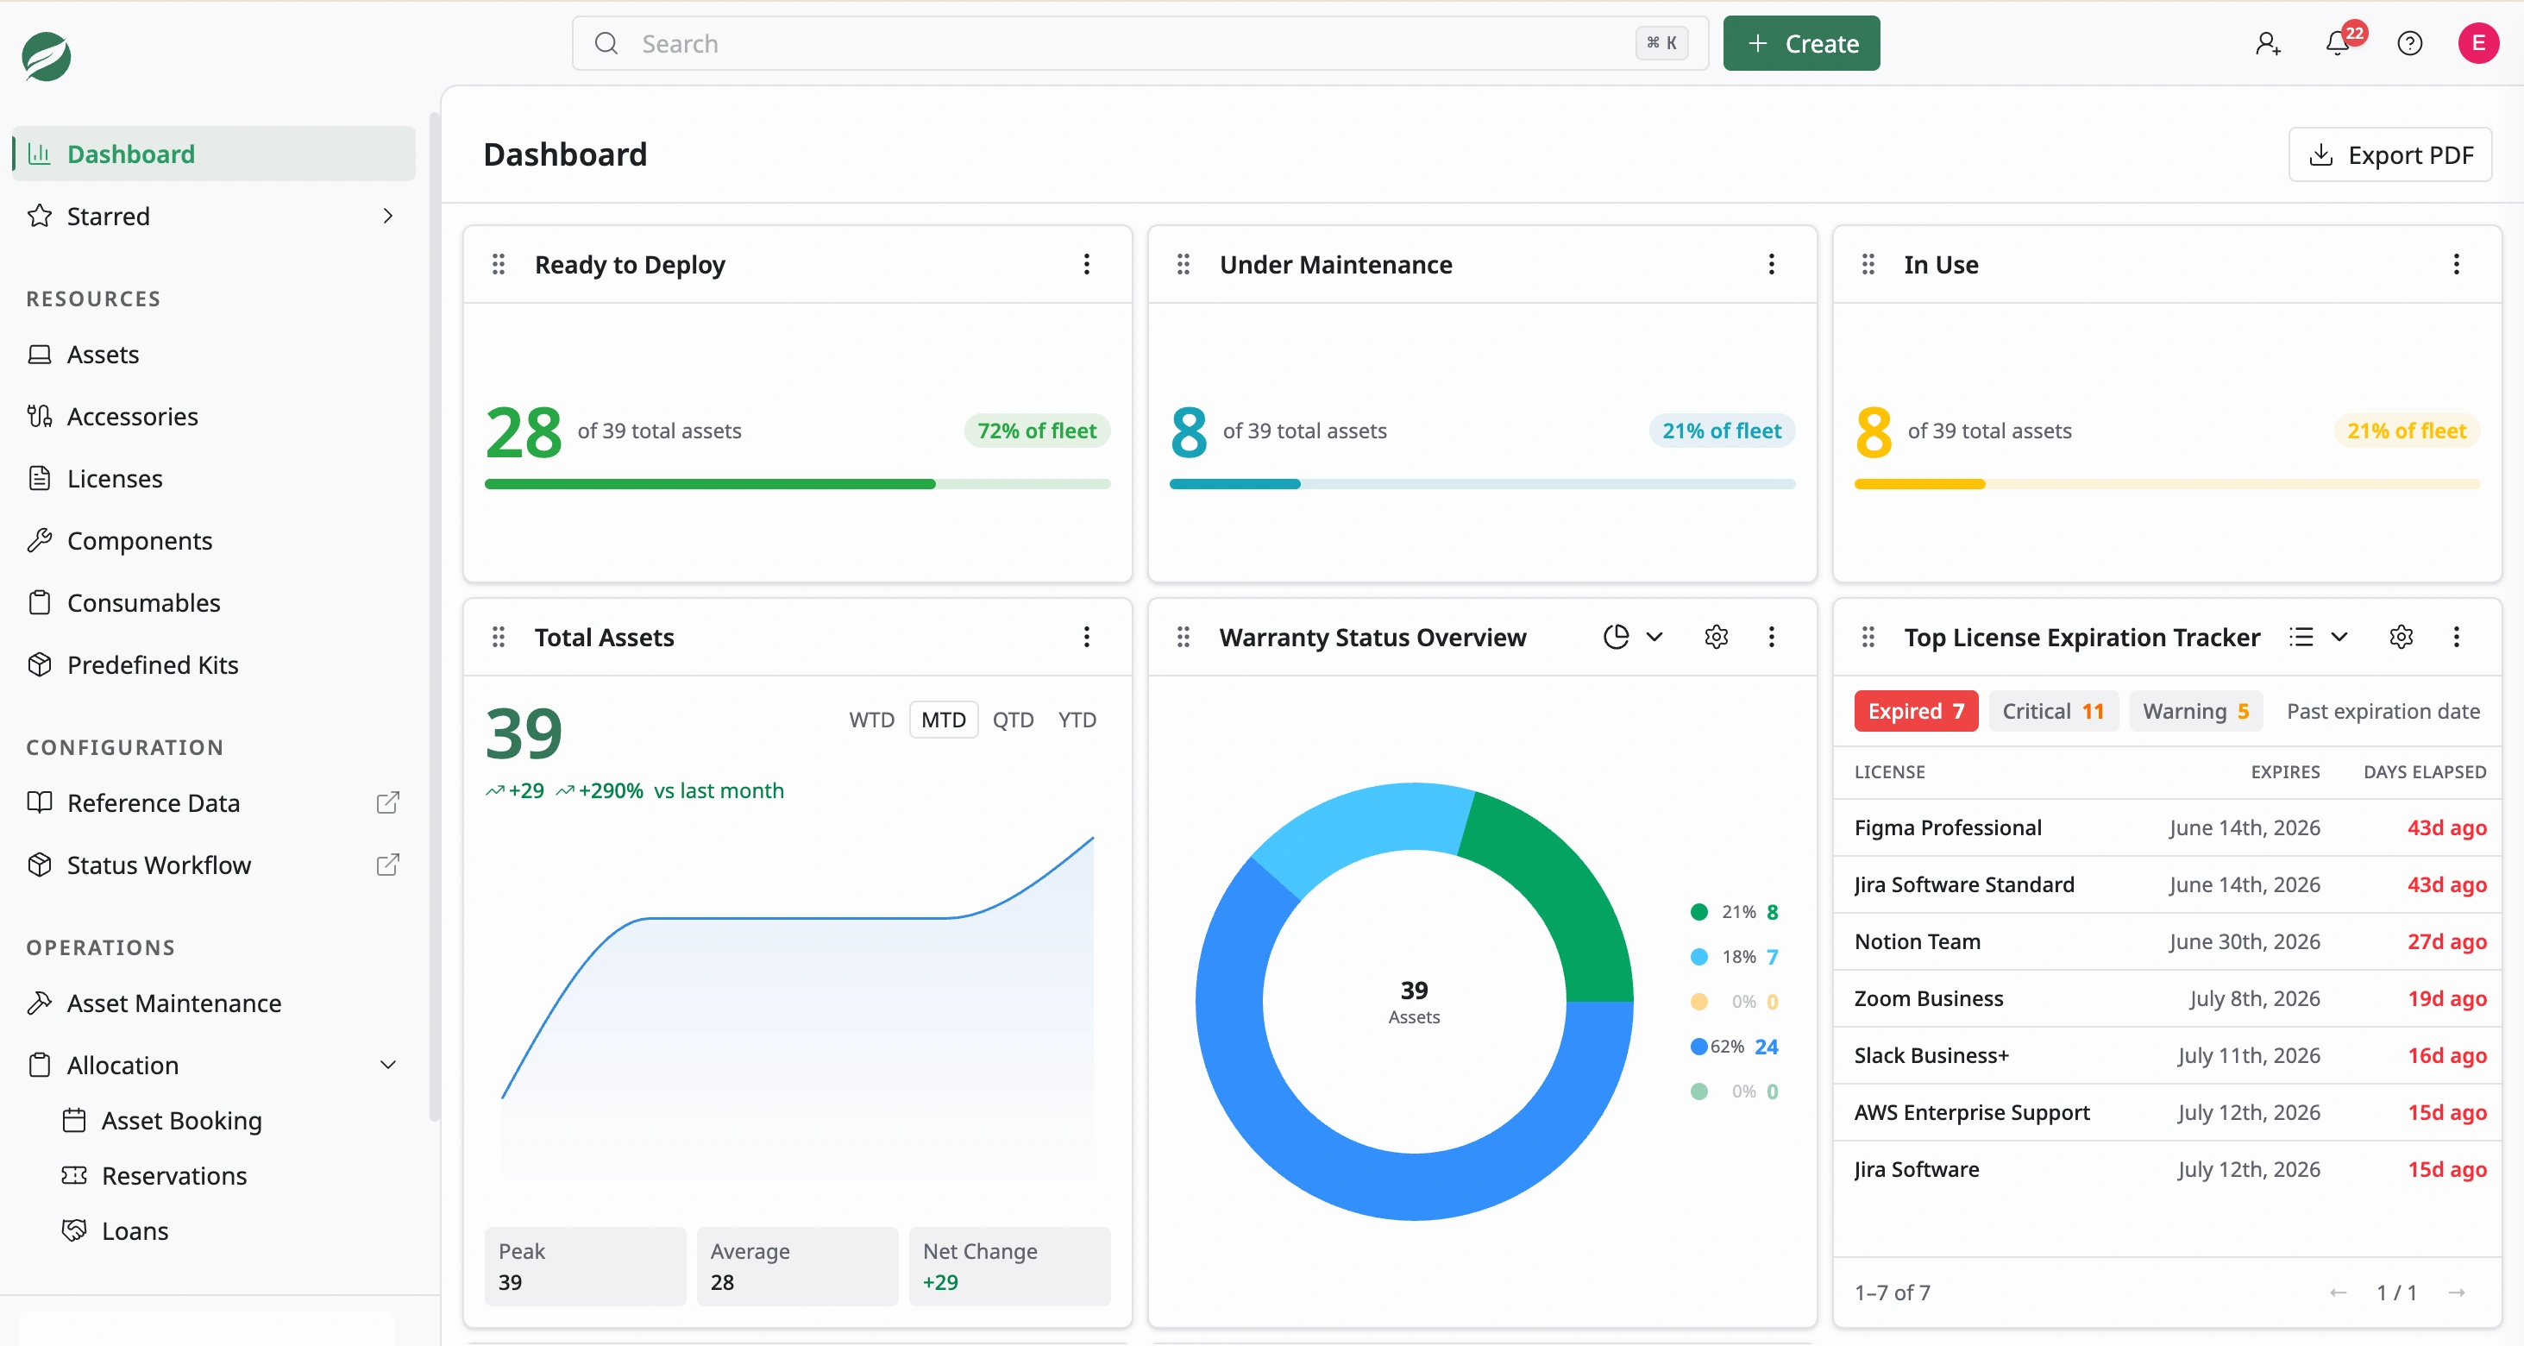Toggle the 21% 8 green legend entry
Screen dimensions: 2524x1346
coord(1734,912)
